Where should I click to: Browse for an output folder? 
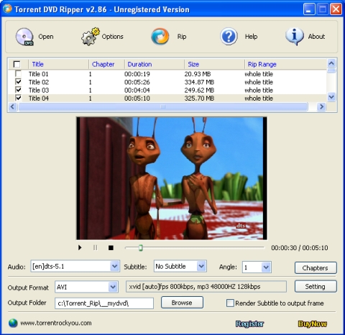point(182,303)
